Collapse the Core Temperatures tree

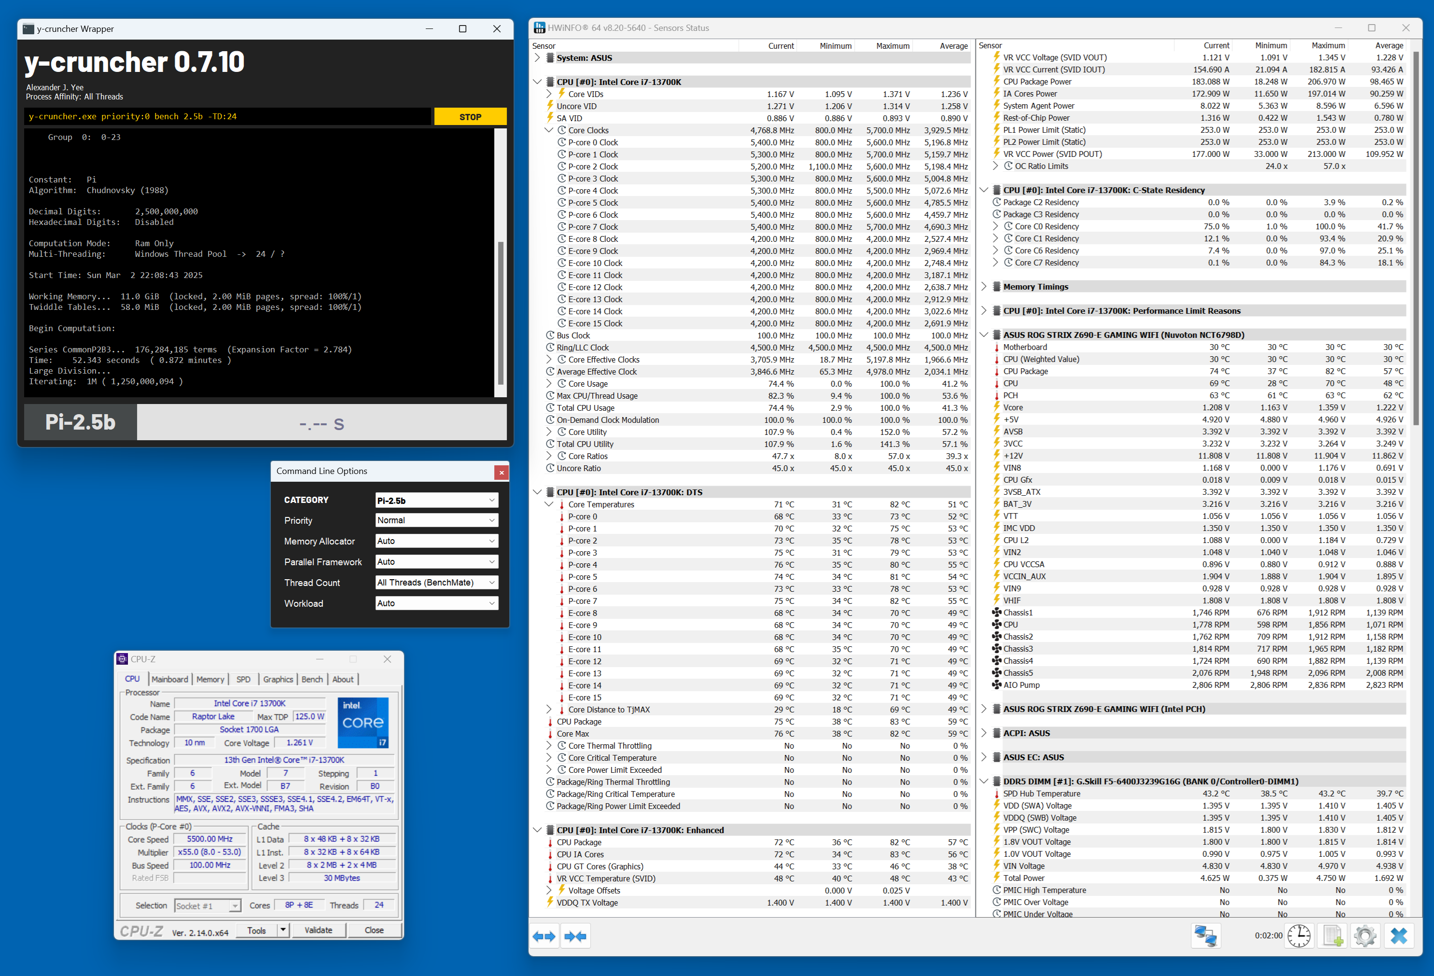549,505
